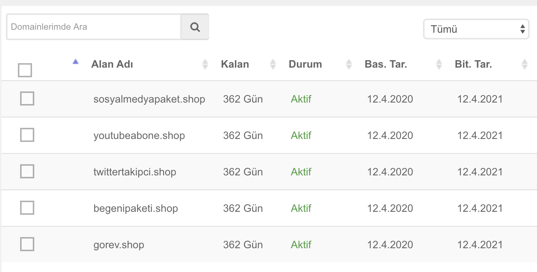Open the gorev.shop domain entry
Screen dimensions: 537x272
pos(119,245)
